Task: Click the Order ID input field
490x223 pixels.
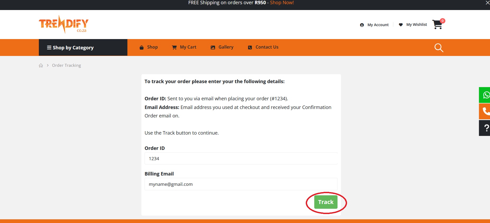Action: coord(241,159)
